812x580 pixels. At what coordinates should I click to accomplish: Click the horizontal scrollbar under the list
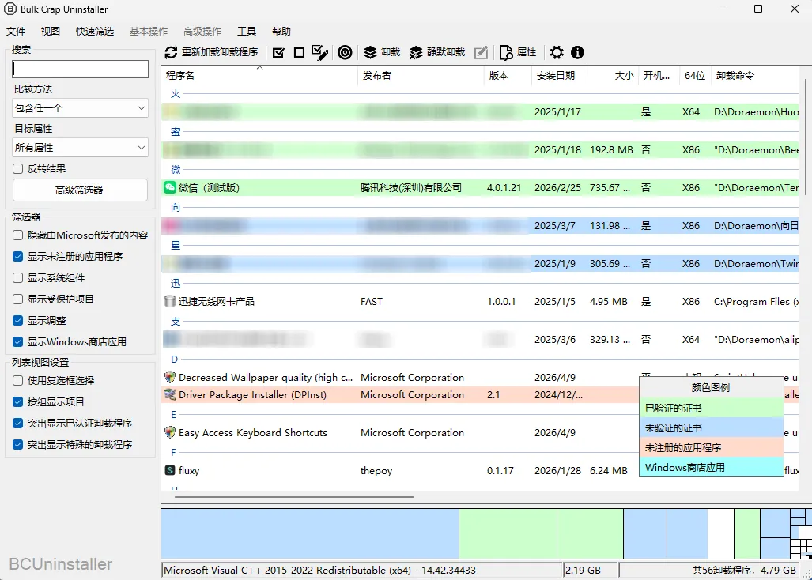point(294,497)
